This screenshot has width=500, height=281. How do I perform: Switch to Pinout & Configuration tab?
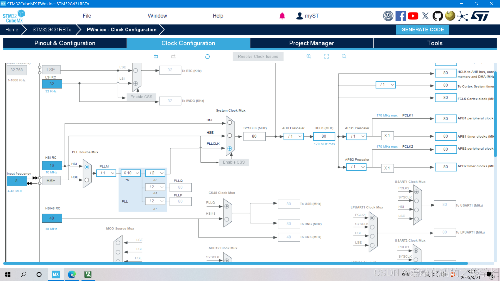tap(65, 43)
